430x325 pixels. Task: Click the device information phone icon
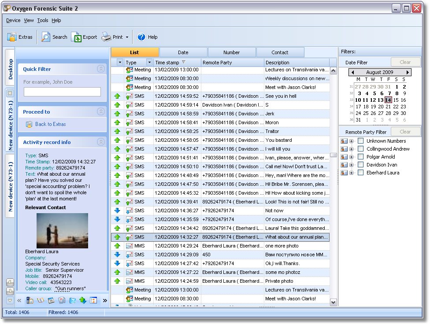tap(30, 300)
